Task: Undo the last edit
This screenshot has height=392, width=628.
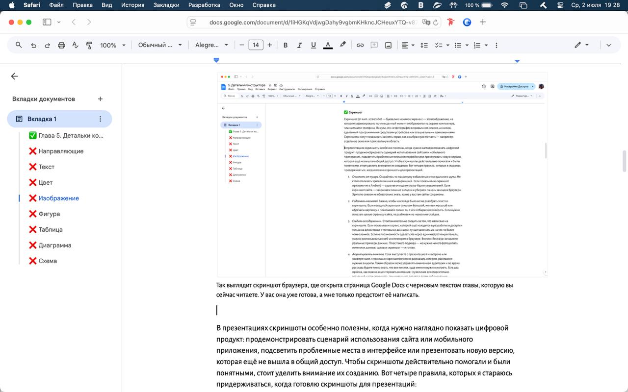Action: tap(33, 45)
